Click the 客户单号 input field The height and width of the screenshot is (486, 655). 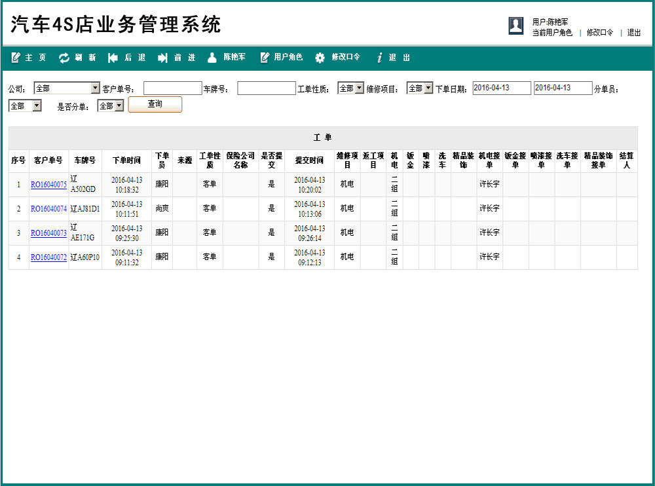[172, 88]
